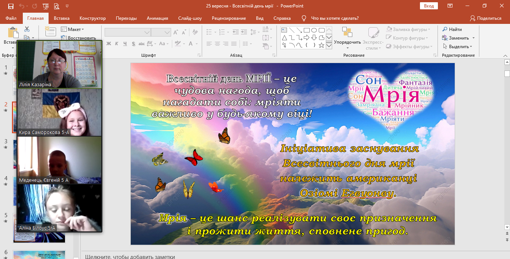Switch to the Конструктор tab

coord(93,18)
